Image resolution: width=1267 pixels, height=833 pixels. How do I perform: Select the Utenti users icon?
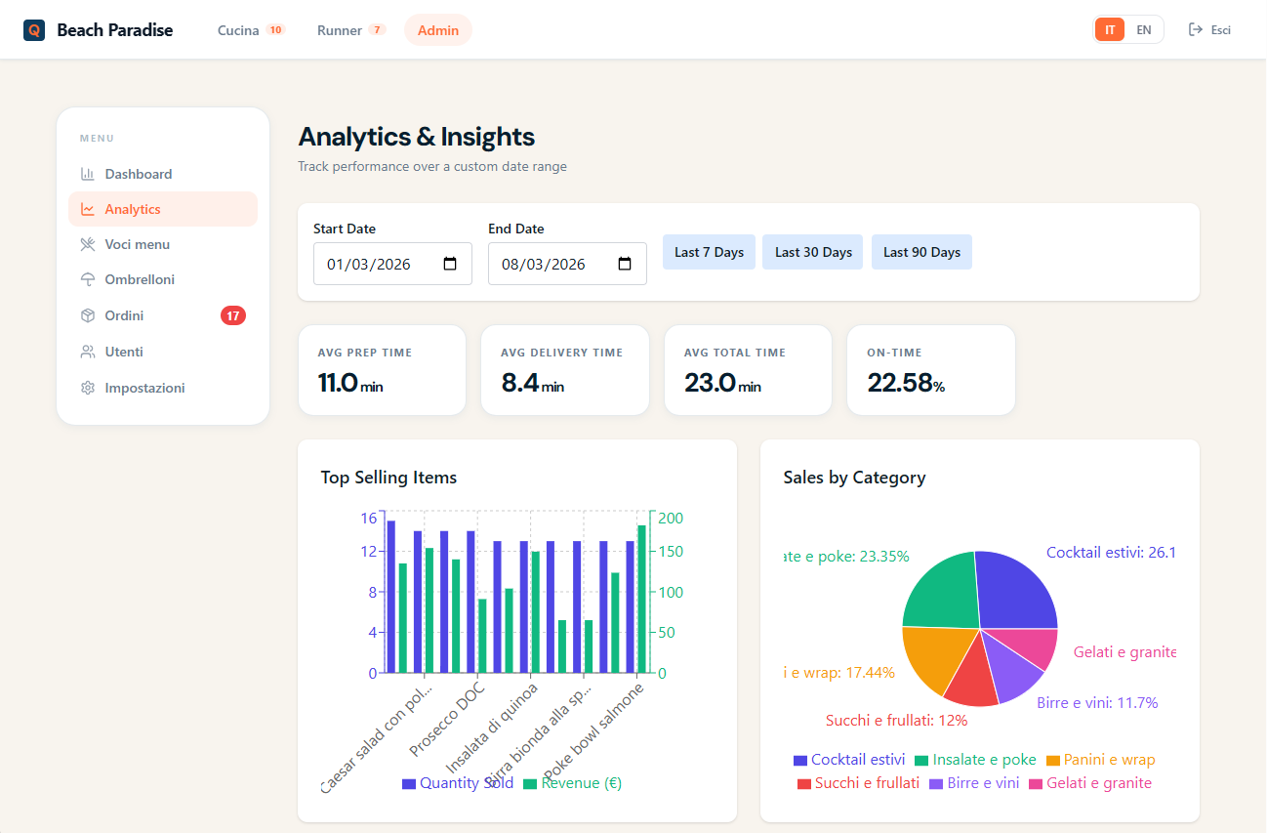(x=88, y=351)
